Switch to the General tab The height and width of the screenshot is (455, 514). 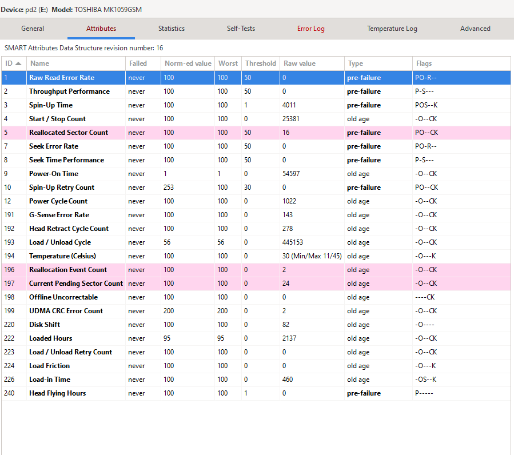click(x=33, y=29)
